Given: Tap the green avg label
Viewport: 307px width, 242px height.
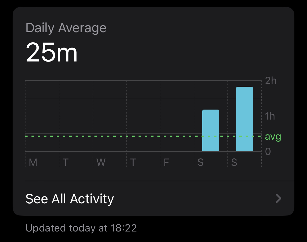Looking at the screenshot, I should [273, 137].
